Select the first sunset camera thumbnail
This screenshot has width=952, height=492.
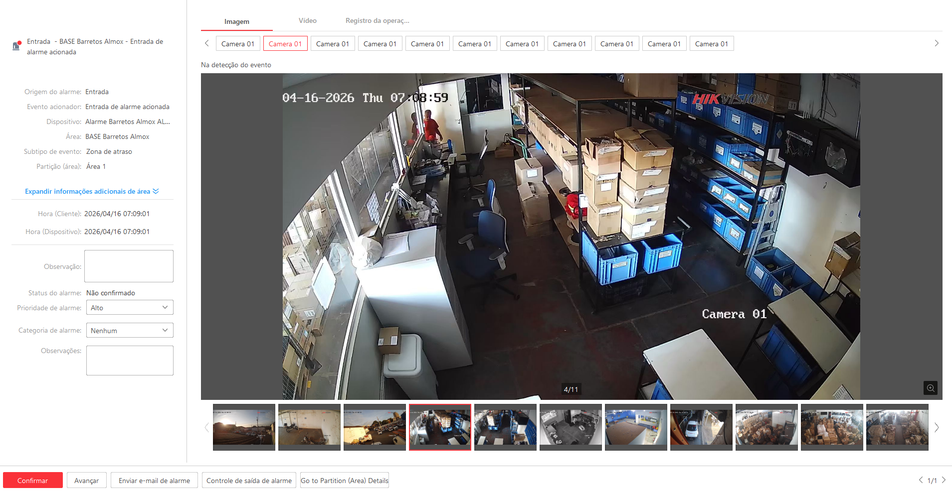244,427
